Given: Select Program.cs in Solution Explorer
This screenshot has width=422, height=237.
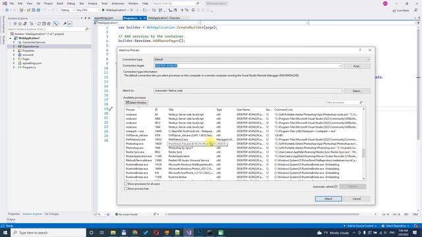Looking at the screenshot, I should (x=29, y=67).
